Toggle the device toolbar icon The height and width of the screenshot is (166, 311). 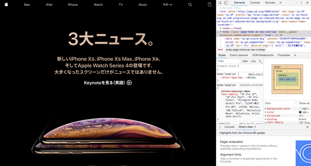[x=226, y=3]
